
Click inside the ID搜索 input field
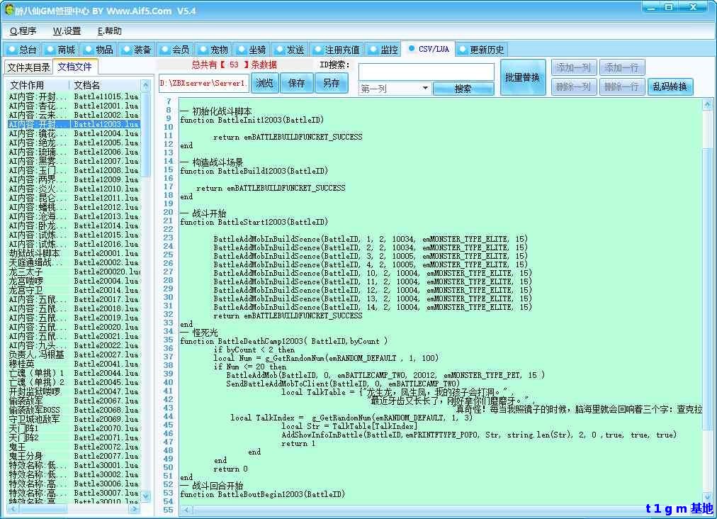(427, 71)
